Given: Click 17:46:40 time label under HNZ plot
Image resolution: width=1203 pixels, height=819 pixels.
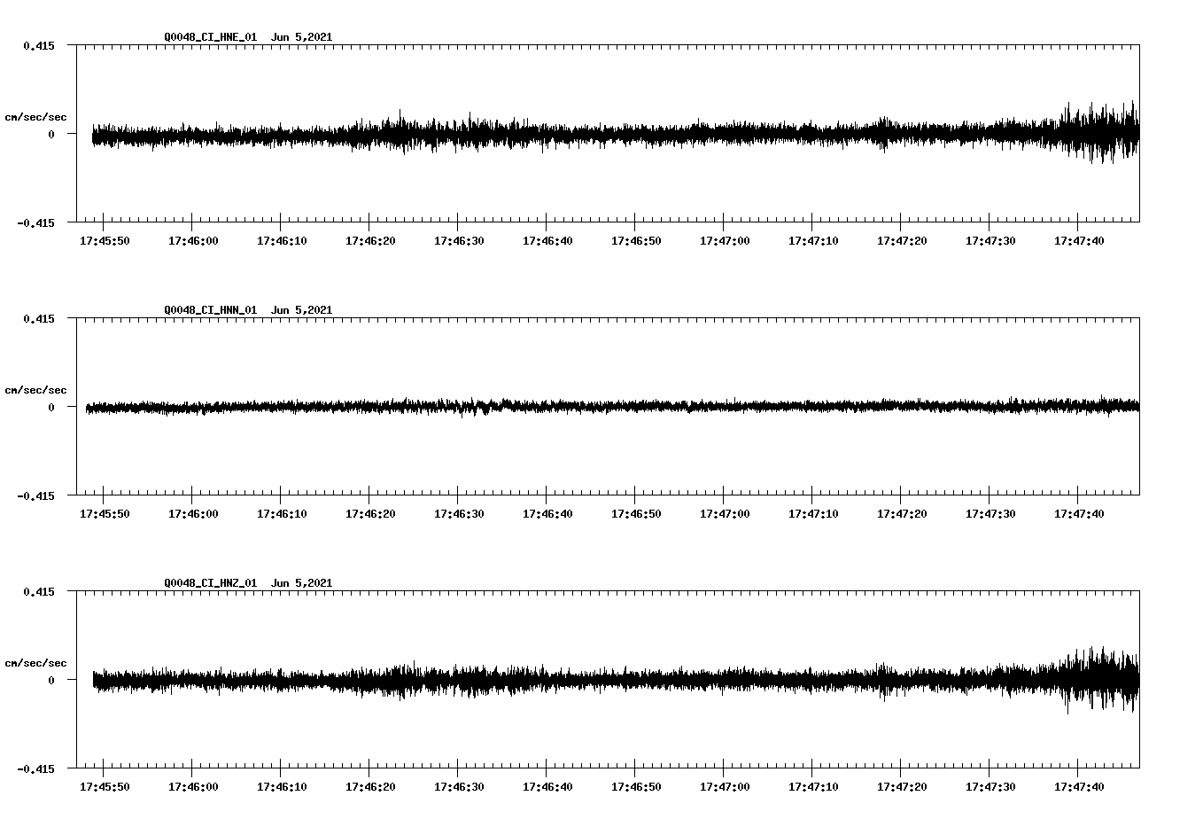Looking at the screenshot, I should pos(547,787).
